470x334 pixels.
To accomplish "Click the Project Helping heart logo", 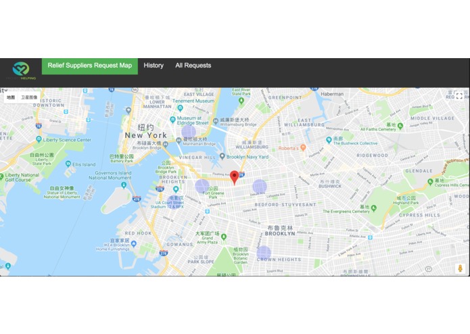I will [x=21, y=69].
